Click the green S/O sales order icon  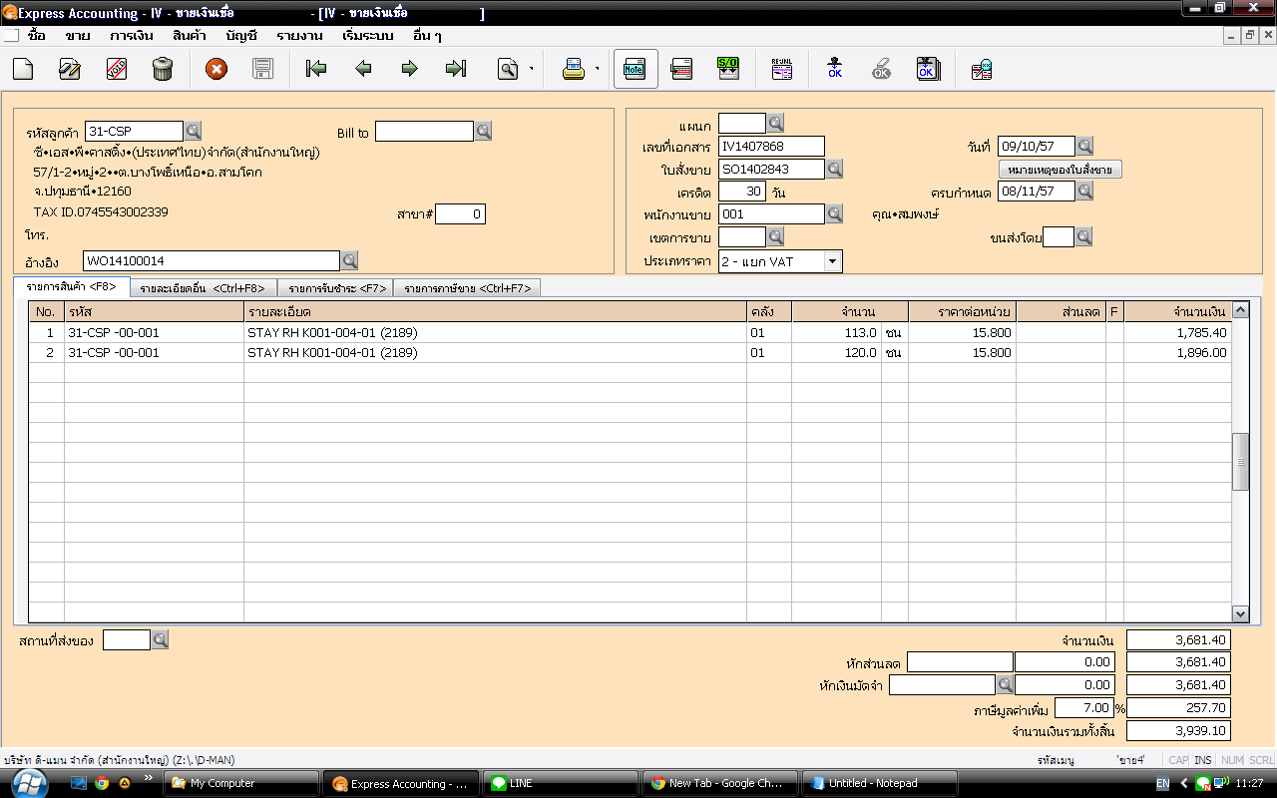pos(728,69)
